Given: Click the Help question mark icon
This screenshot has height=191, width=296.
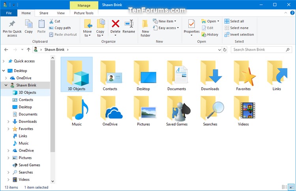Looking at the screenshot, I should [x=292, y=13].
